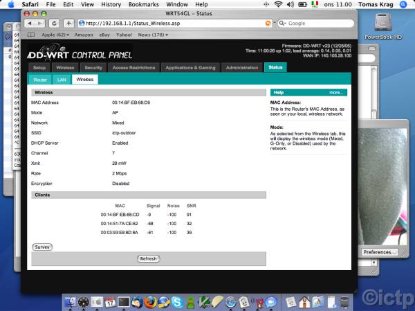Click the eBay bookmark
415x311 pixels.
pyautogui.click(x=104, y=35)
